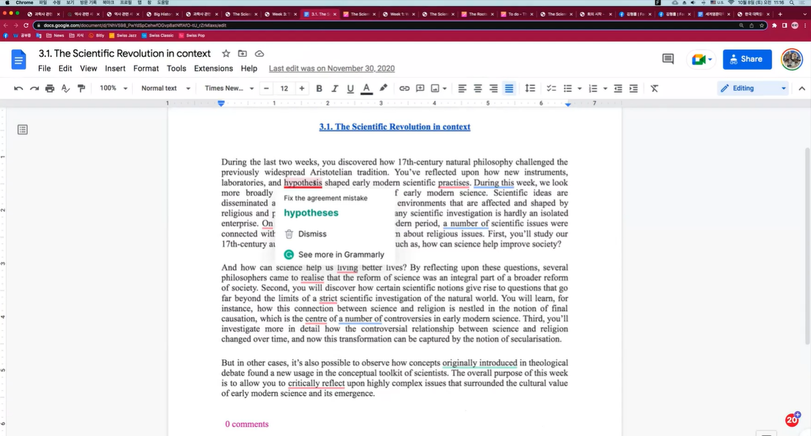Click the blue Share button

coord(747,59)
